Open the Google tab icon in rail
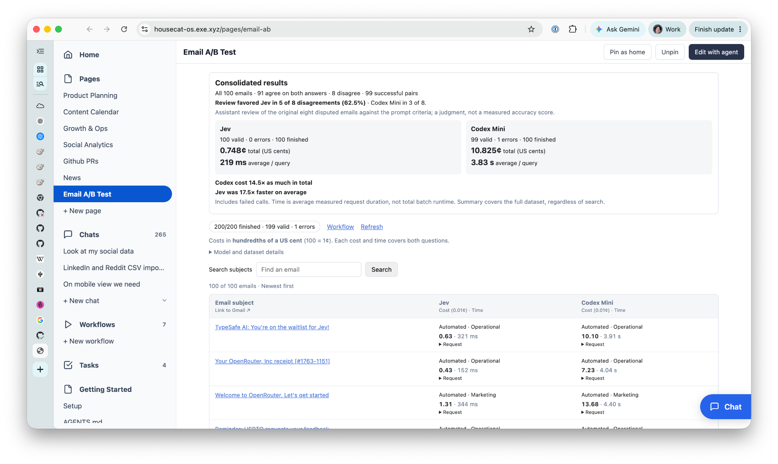This screenshot has width=778, height=464. (40, 320)
